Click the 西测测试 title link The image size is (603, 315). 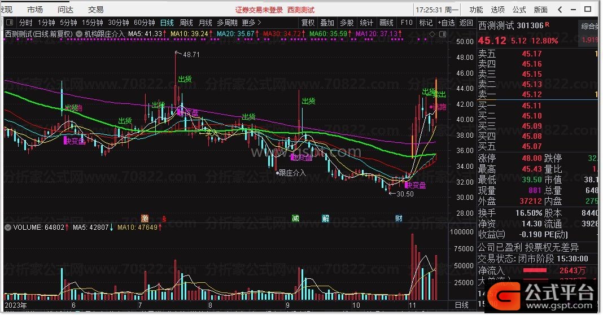coord(301,10)
